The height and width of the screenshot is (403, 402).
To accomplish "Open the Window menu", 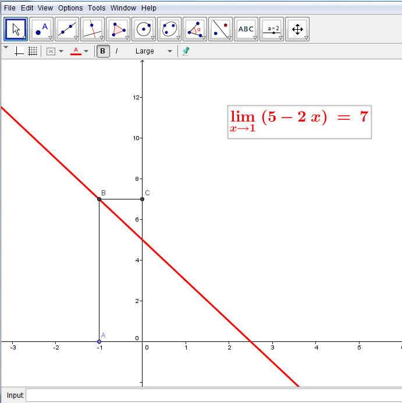I will point(123,8).
